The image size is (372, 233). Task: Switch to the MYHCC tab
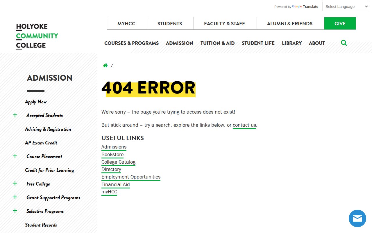126,24
